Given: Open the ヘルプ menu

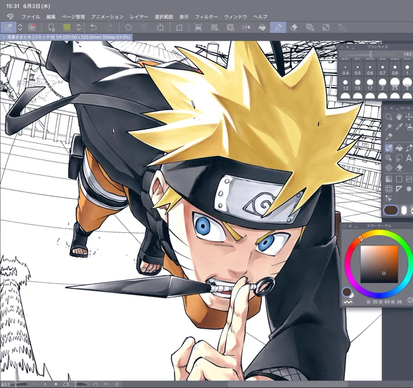Looking at the screenshot, I should 260,17.
